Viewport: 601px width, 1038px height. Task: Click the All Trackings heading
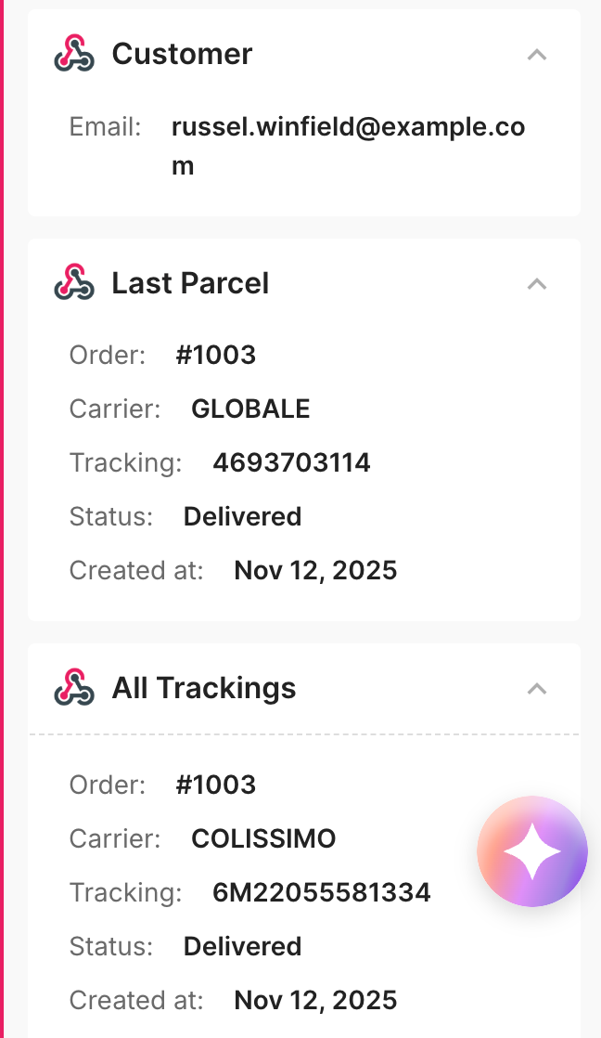[x=204, y=689]
